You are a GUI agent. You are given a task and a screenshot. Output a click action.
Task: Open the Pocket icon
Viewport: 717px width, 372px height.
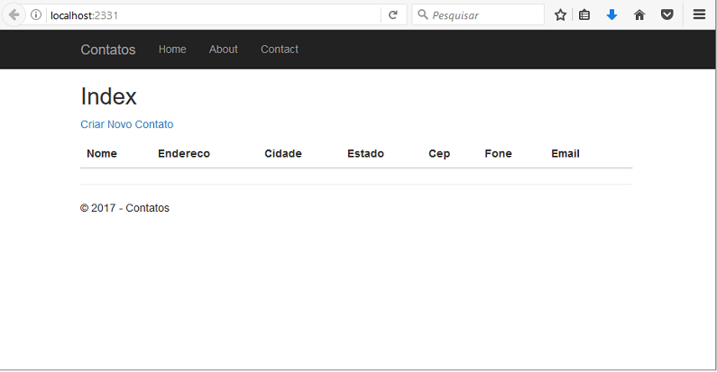667,15
